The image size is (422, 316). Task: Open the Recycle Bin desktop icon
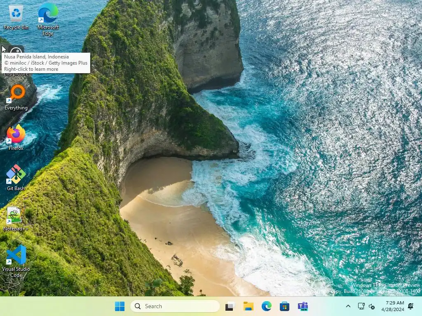(x=16, y=17)
